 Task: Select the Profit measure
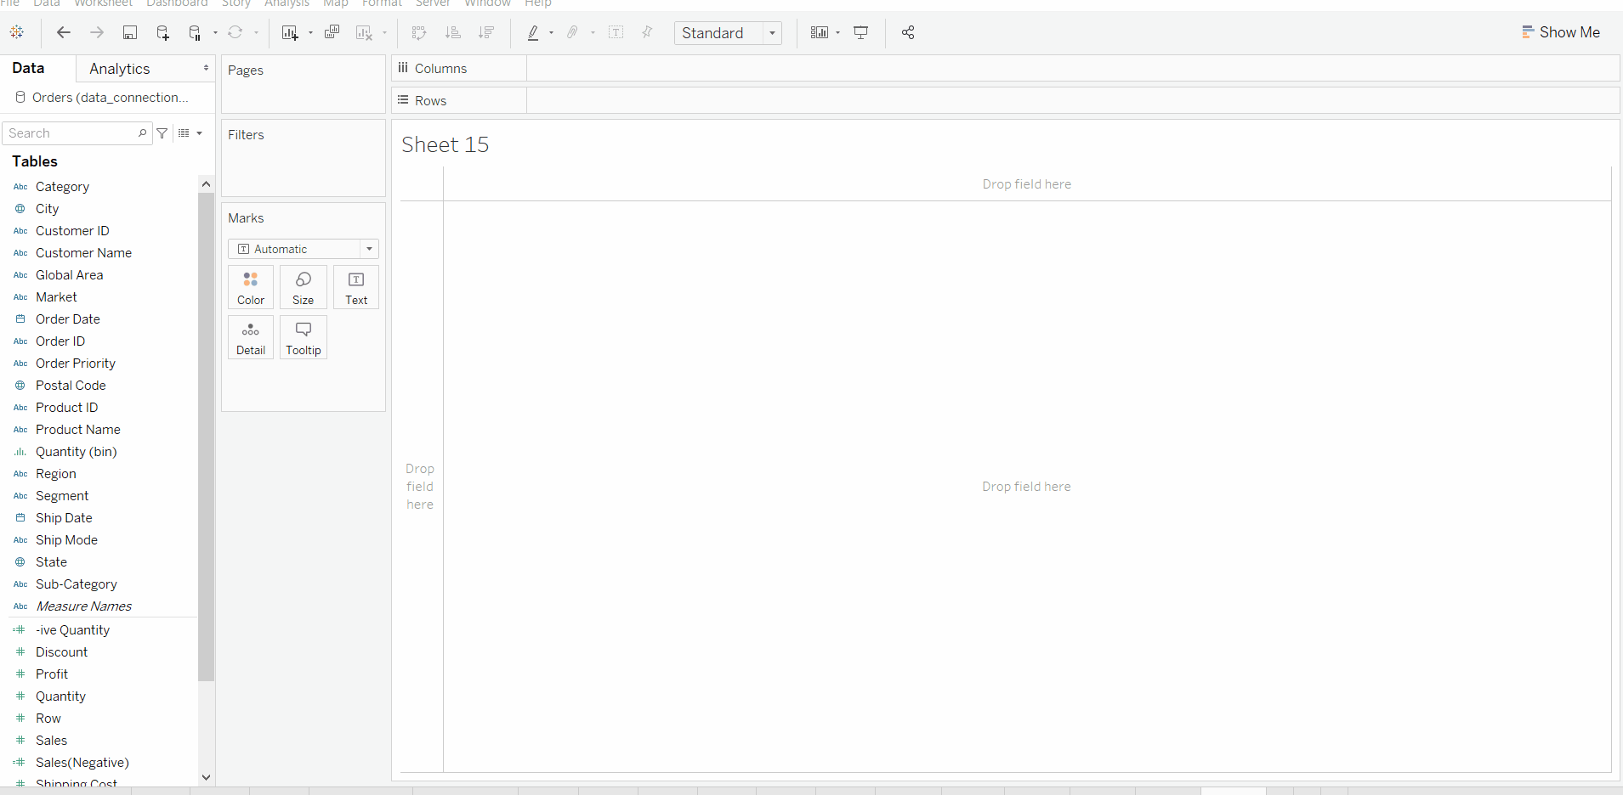tap(52, 674)
